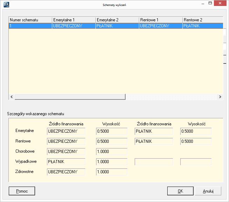Maximize the Schematy wyliczeń window
Viewport: 229px width, 202px height.
pyautogui.click(x=210, y=3)
